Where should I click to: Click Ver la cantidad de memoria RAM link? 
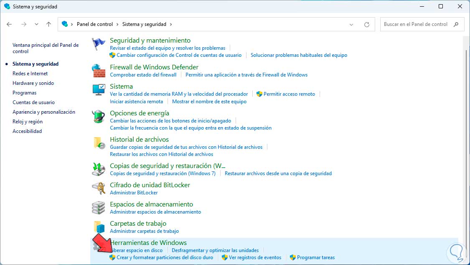[x=179, y=94]
